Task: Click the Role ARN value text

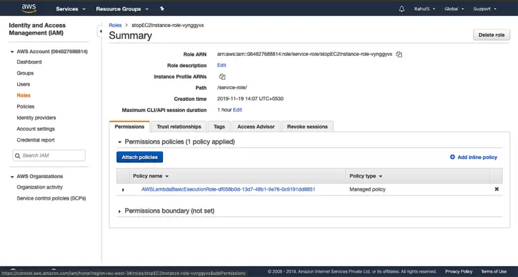Action: pos(305,54)
